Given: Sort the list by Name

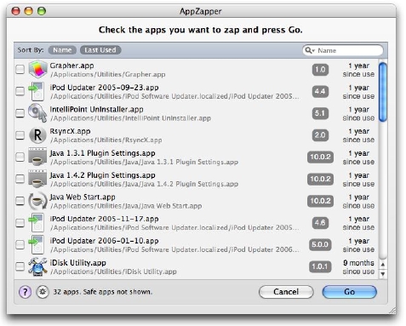Looking at the screenshot, I should click(x=62, y=50).
